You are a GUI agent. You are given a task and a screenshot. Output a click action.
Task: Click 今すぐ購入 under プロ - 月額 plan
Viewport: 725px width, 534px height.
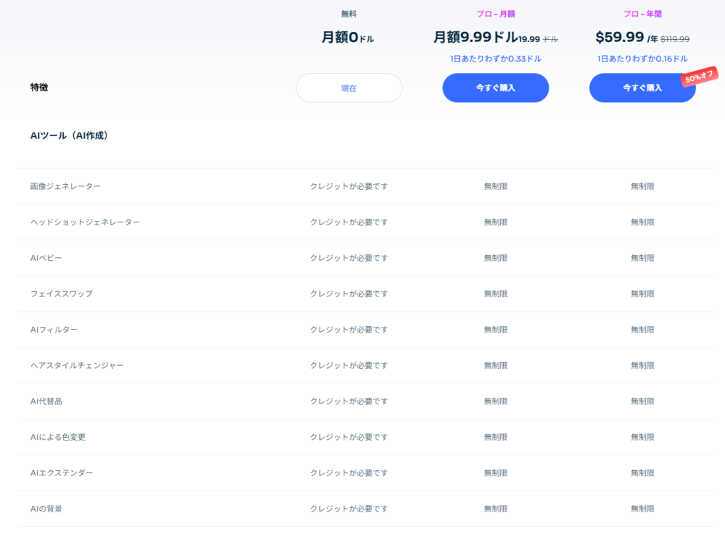coord(496,88)
